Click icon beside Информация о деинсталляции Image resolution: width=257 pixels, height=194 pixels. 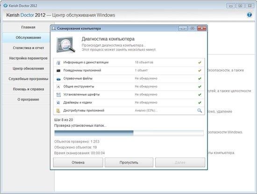click(x=58, y=62)
